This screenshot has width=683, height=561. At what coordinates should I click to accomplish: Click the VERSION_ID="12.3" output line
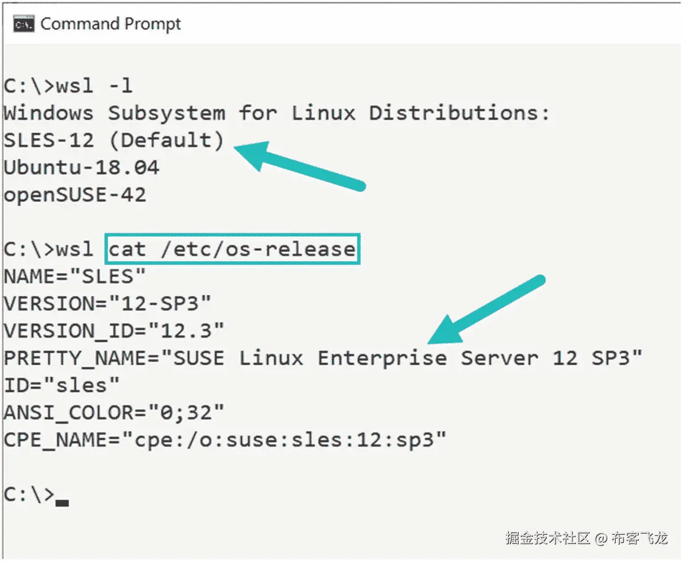(x=114, y=331)
